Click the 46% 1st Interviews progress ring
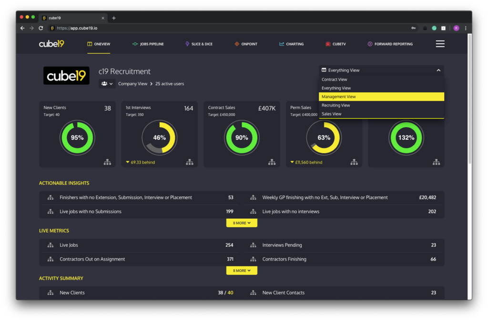Screen dimensions: 488x321 pos(159,137)
